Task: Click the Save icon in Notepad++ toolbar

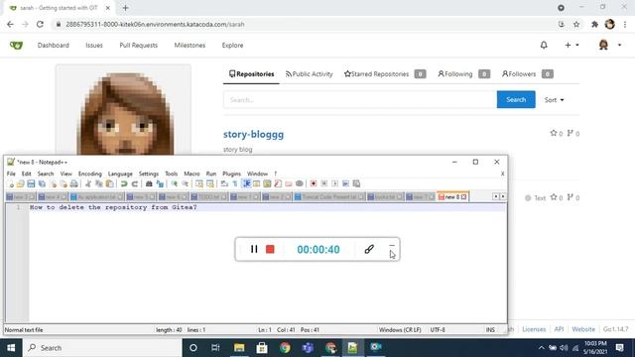Action: 31,183
